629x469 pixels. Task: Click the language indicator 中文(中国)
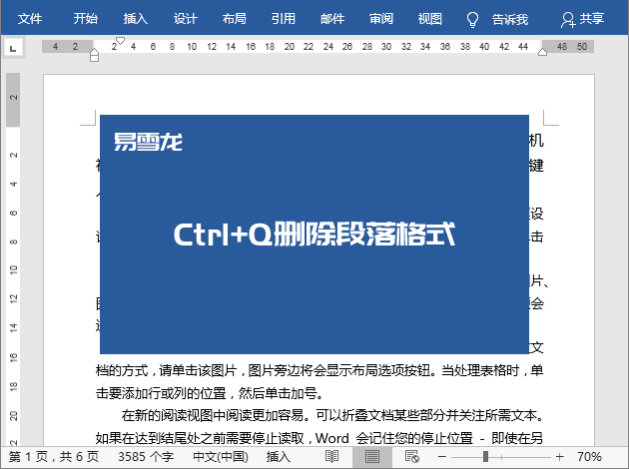(221, 457)
